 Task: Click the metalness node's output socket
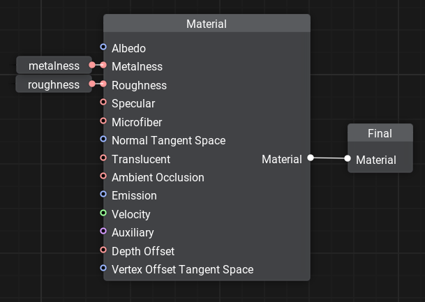(91, 66)
